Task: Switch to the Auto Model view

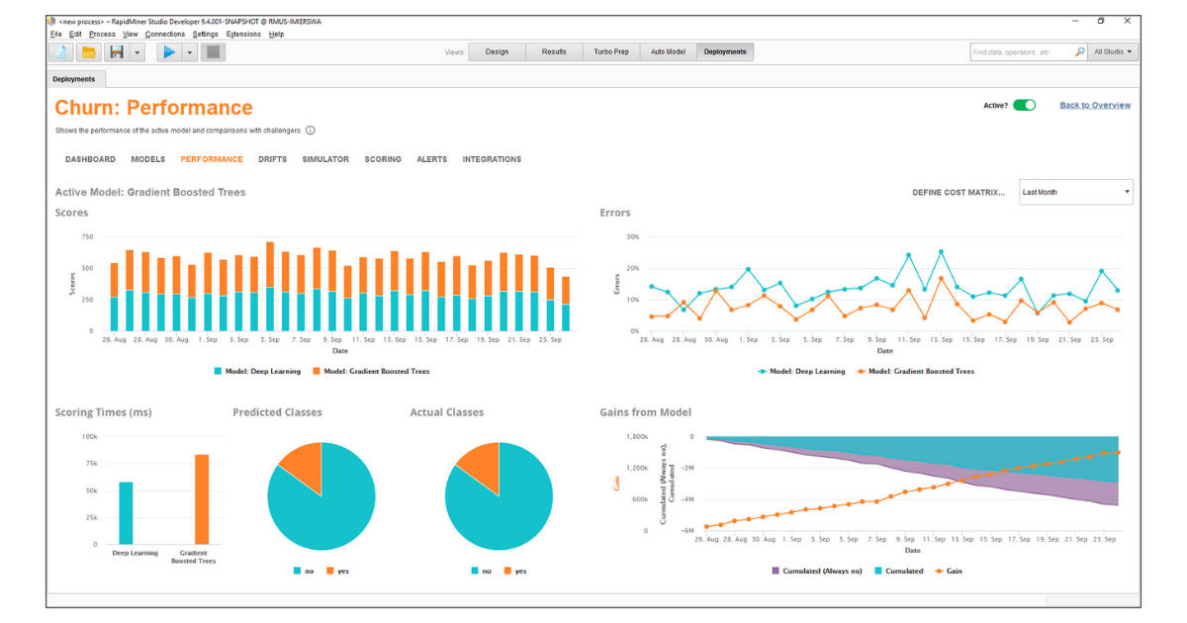Action: pyautogui.click(x=668, y=51)
